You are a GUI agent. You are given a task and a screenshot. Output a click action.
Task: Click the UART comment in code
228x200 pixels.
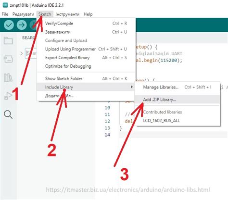(159, 53)
